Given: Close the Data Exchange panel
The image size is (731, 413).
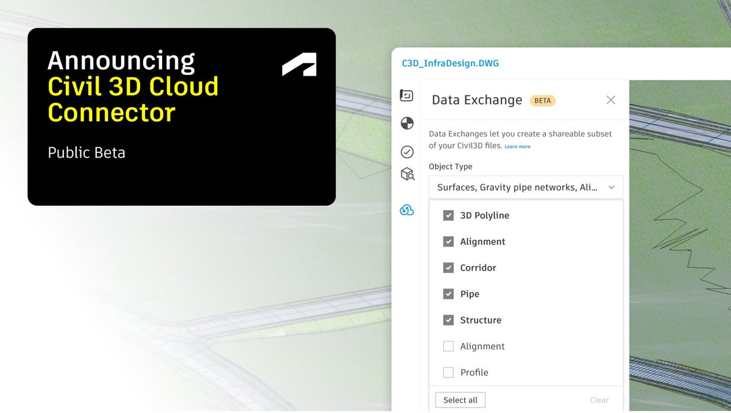Looking at the screenshot, I should [x=610, y=100].
